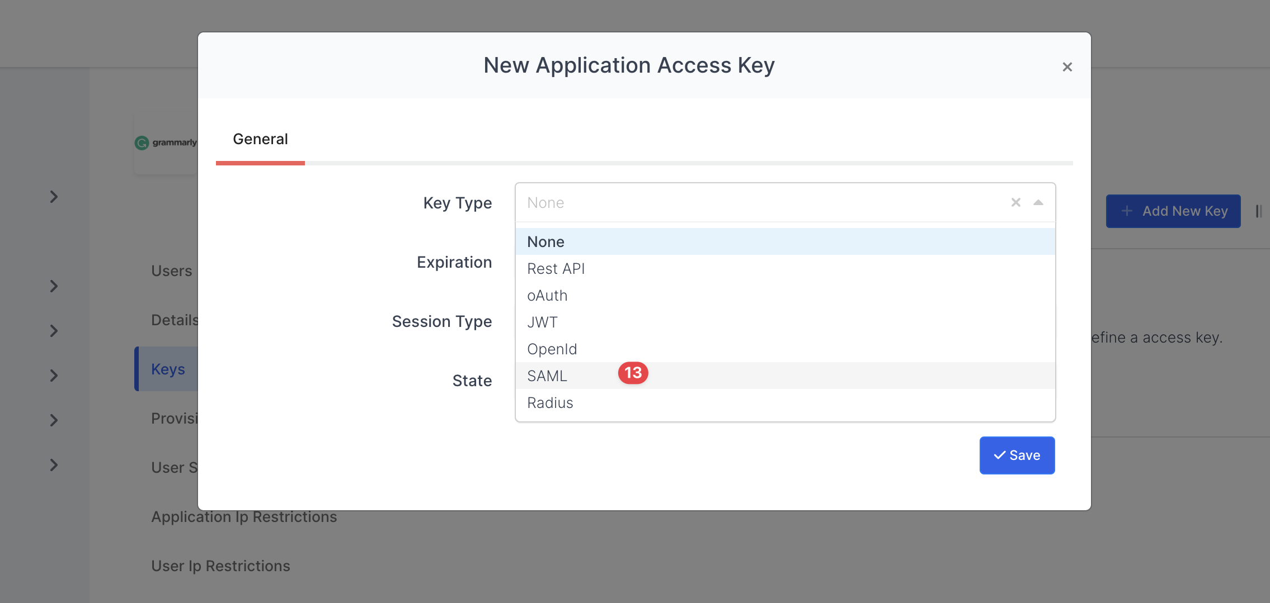This screenshot has width=1270, height=603.
Task: Open the Keys sidebar item
Action: tap(168, 369)
